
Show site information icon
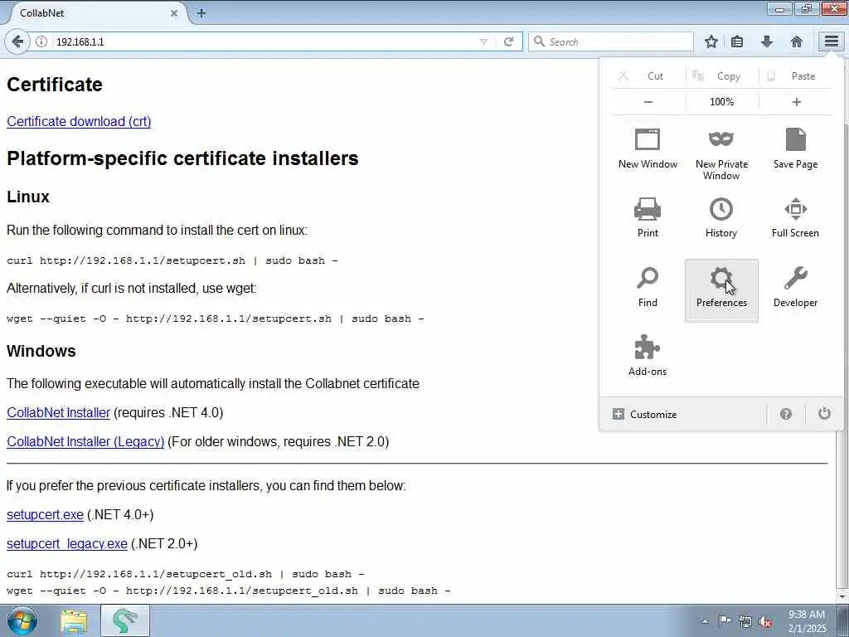pos(41,41)
